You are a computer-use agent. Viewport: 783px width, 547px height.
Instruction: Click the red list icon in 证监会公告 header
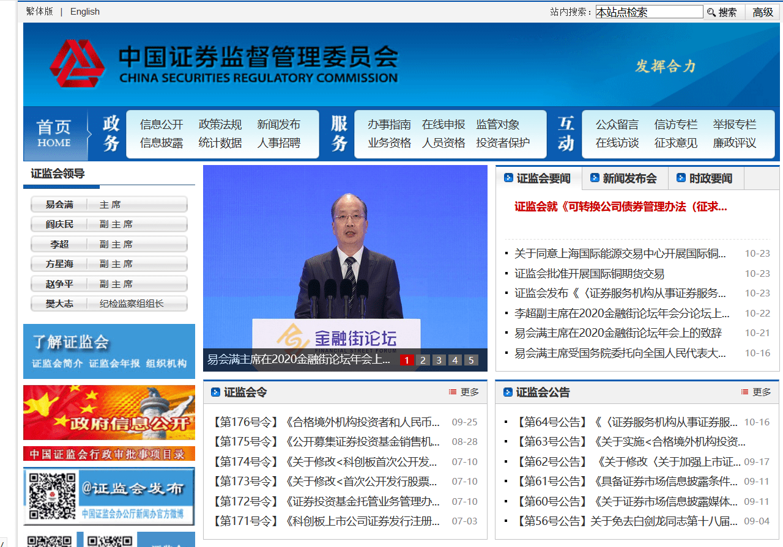pos(744,392)
